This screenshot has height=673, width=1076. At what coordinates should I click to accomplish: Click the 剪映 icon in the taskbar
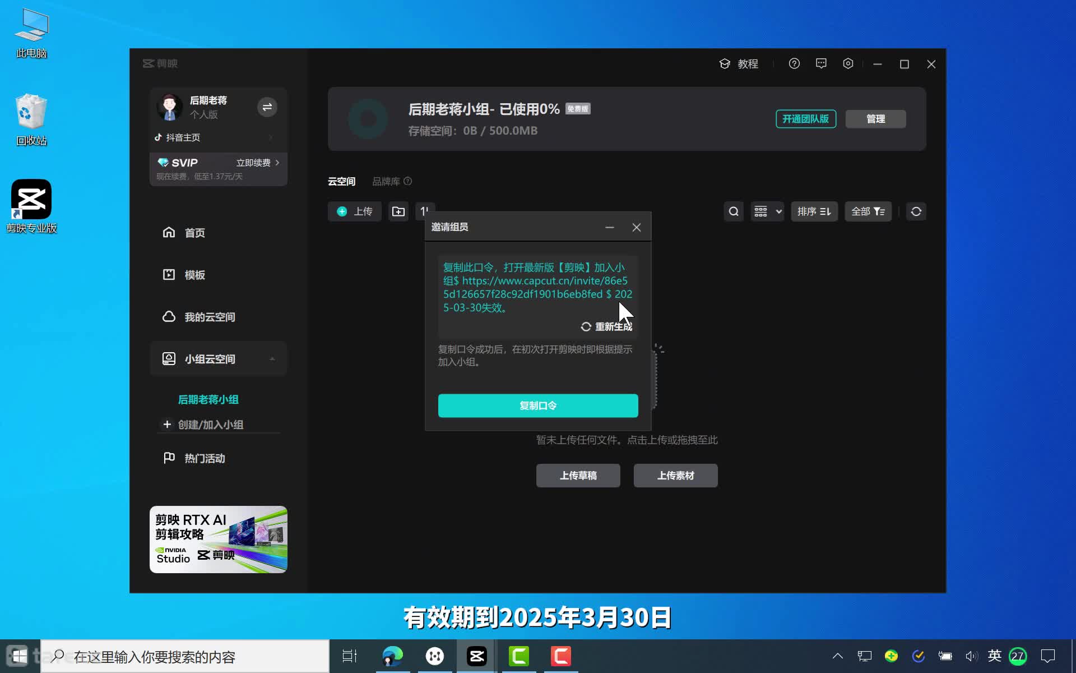click(x=477, y=656)
